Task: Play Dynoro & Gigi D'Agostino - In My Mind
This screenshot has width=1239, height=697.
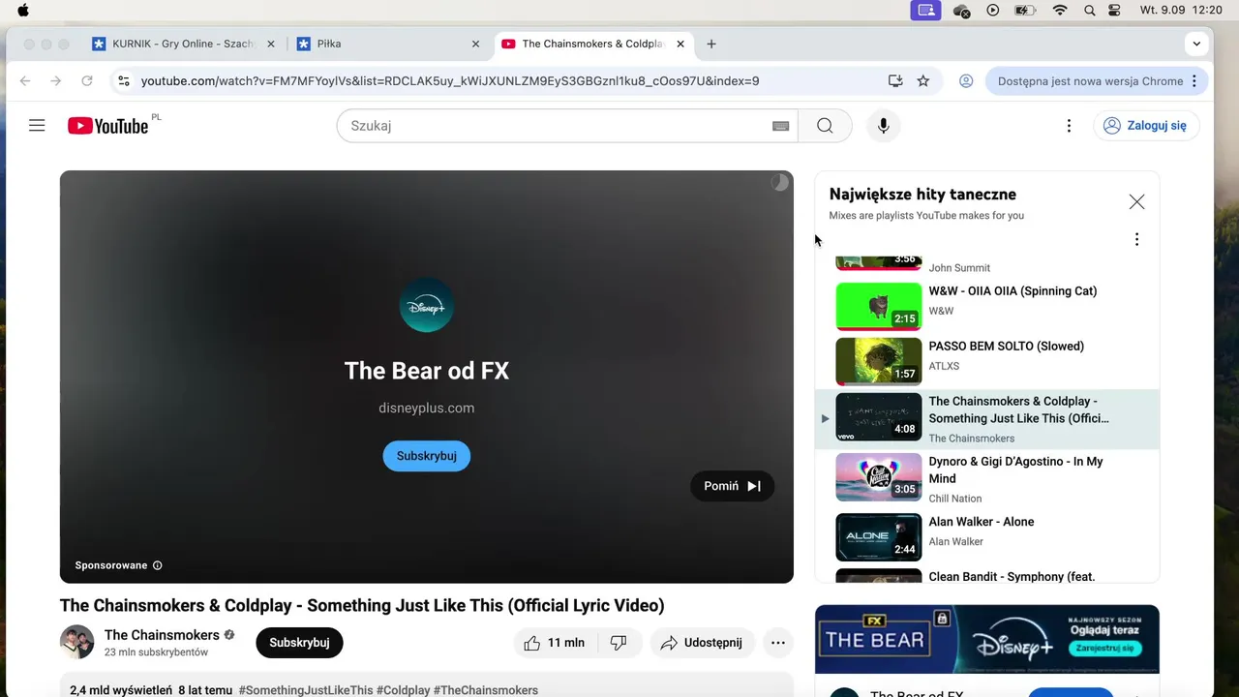Action: pos(987,478)
